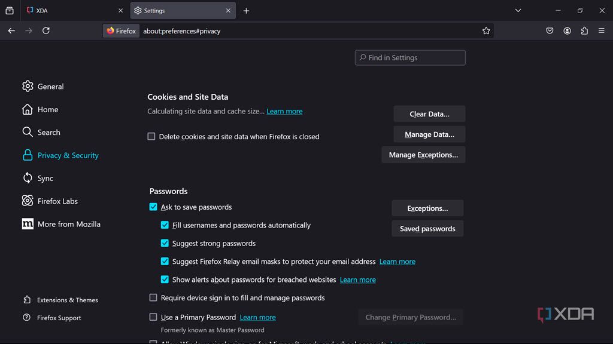Toggle Fill usernames and passwords automatically

pos(165,225)
